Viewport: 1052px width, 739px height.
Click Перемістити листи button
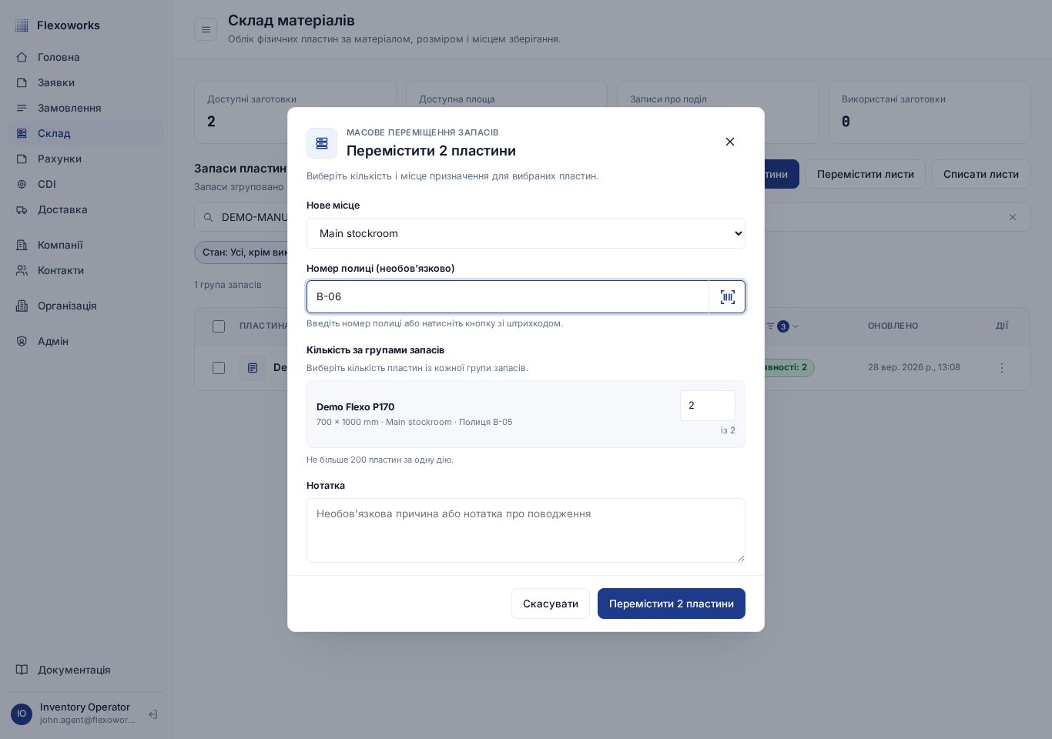click(866, 174)
